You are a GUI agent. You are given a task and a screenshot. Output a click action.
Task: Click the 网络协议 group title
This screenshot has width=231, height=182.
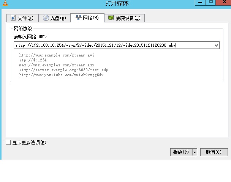pos(23,28)
